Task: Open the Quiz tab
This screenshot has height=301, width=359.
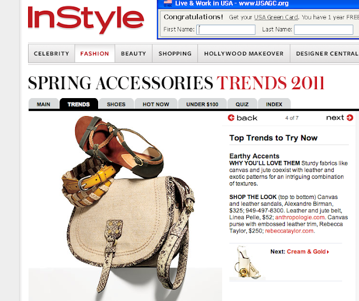Action: click(242, 104)
